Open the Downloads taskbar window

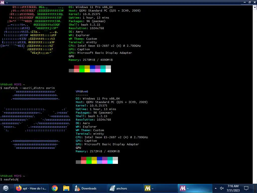point(90,188)
